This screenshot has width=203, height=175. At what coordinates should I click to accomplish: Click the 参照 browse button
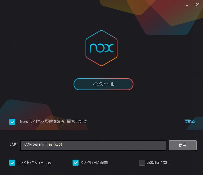183,145
